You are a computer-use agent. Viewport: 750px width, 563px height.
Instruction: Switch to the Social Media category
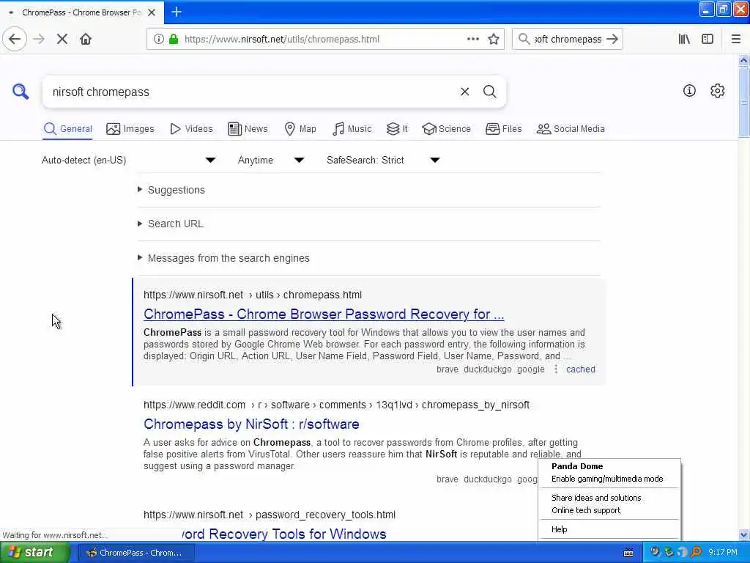tap(571, 129)
